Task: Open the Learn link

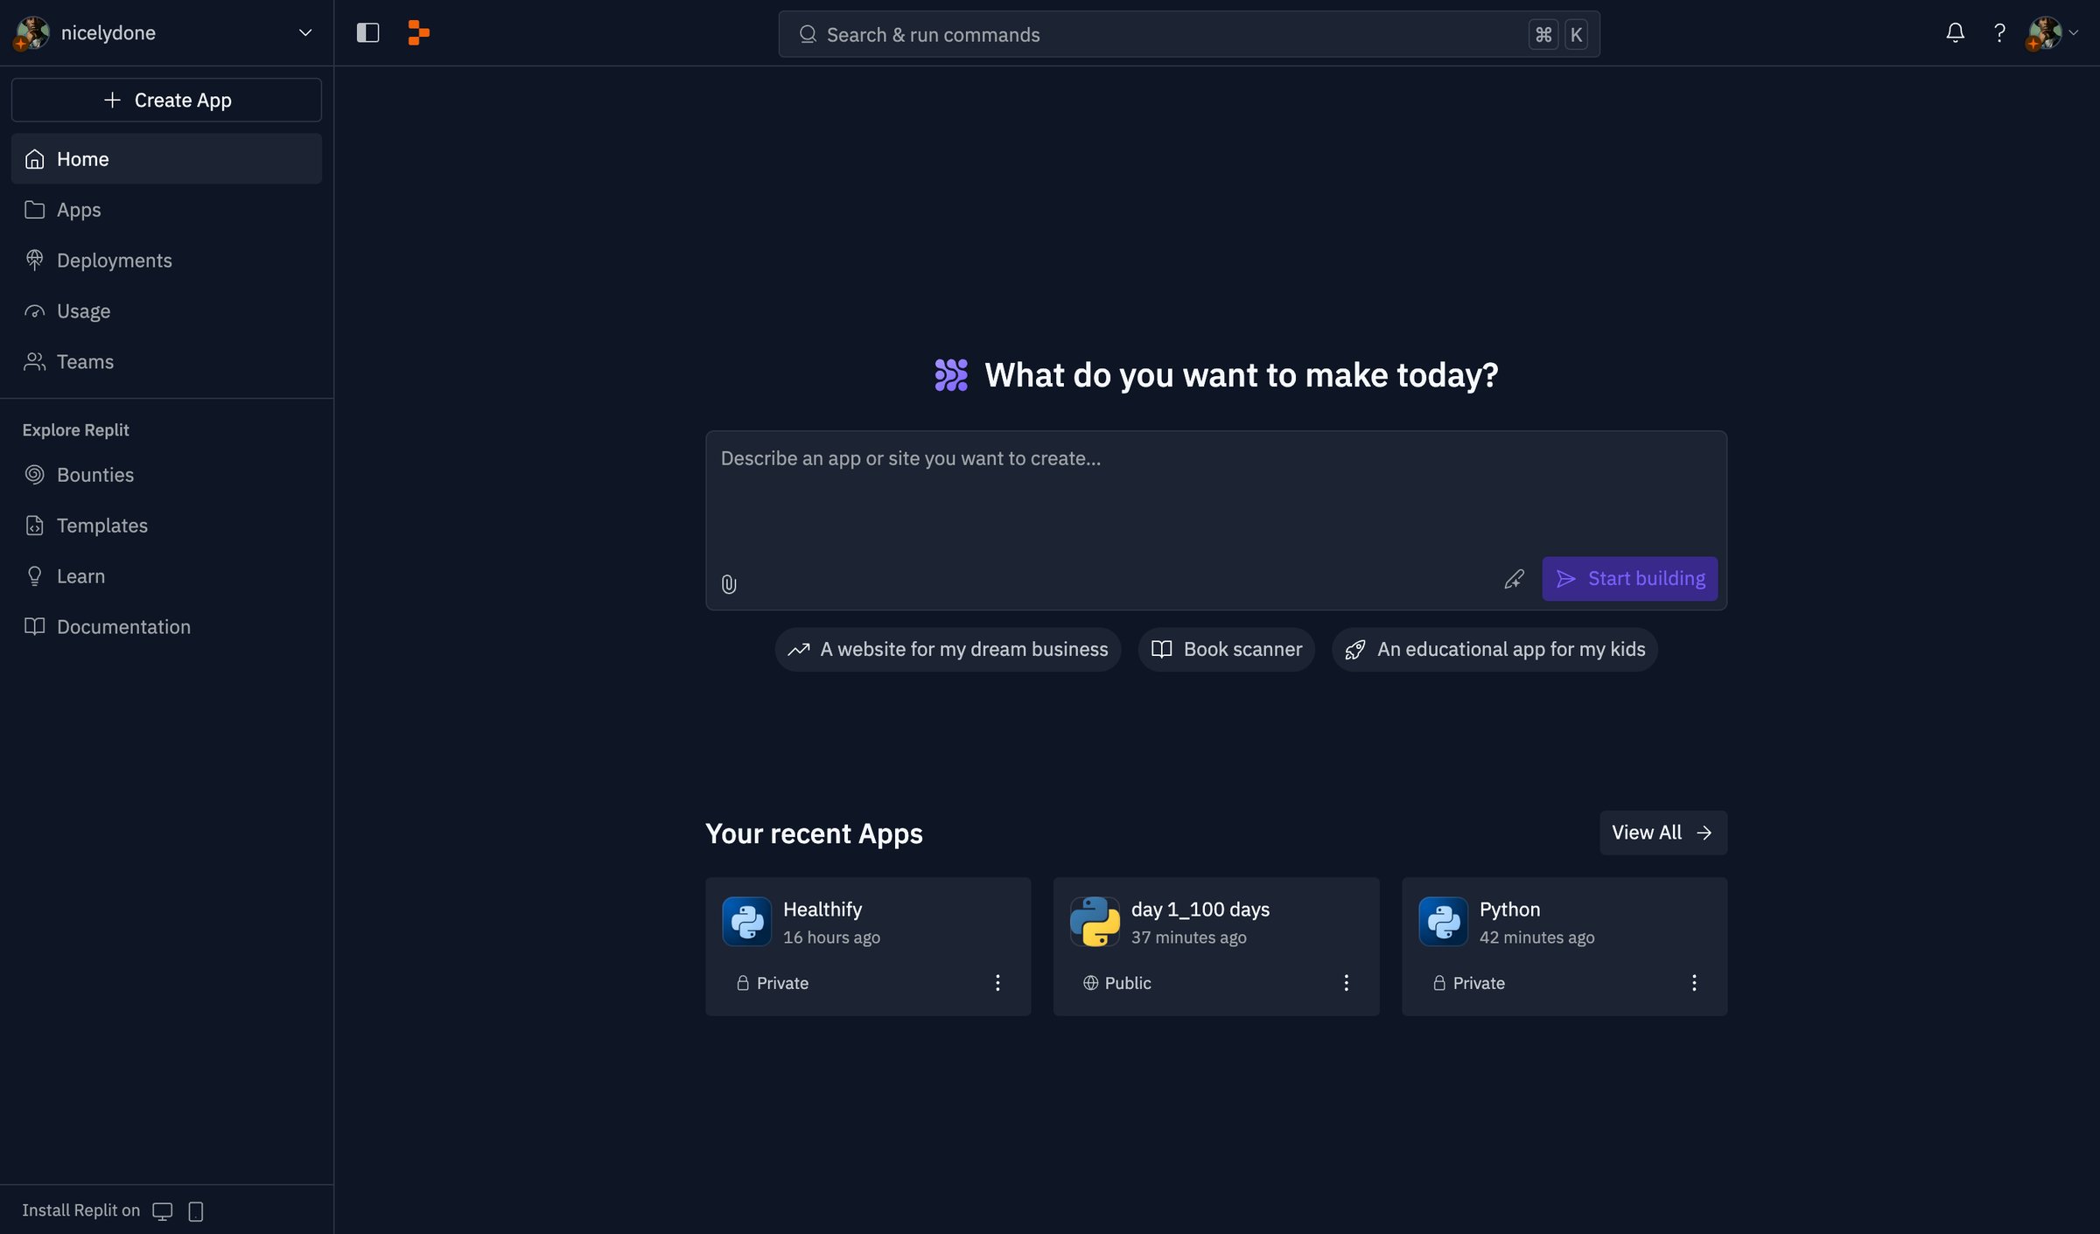Action: click(166, 575)
